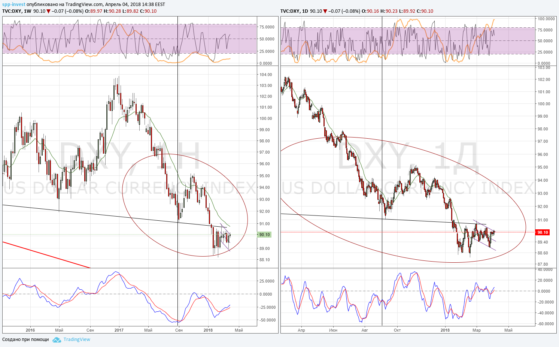The image size is (559, 347).
Task: Open the TradingView text link at bottom
Action: tap(77, 340)
